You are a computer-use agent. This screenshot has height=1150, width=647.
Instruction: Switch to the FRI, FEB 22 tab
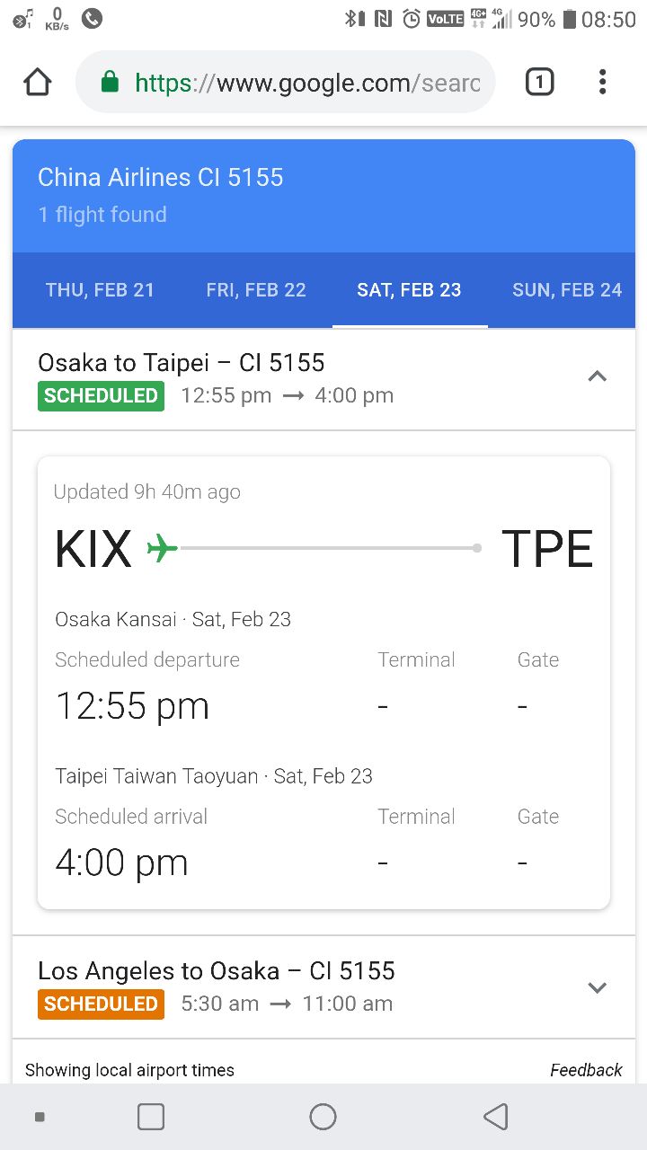pos(256,290)
